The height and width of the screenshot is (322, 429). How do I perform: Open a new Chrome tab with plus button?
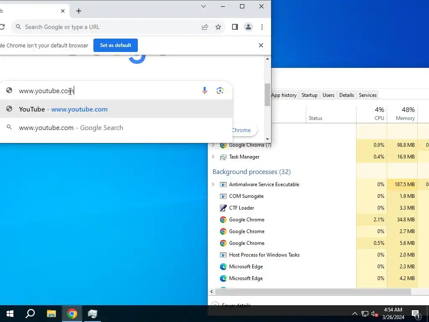[78, 11]
